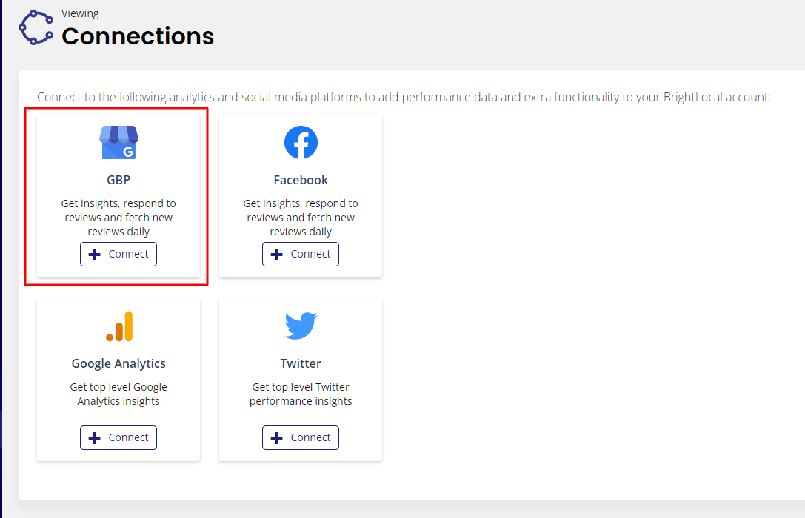Image resolution: width=805 pixels, height=518 pixels.
Task: Click plus icon on Google Analytics Connect
Action: point(95,438)
